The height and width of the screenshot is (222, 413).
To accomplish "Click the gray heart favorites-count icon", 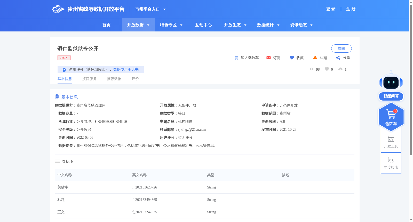I will coord(327,69).
